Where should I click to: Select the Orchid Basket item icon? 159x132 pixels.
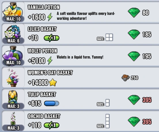(13, 118)
